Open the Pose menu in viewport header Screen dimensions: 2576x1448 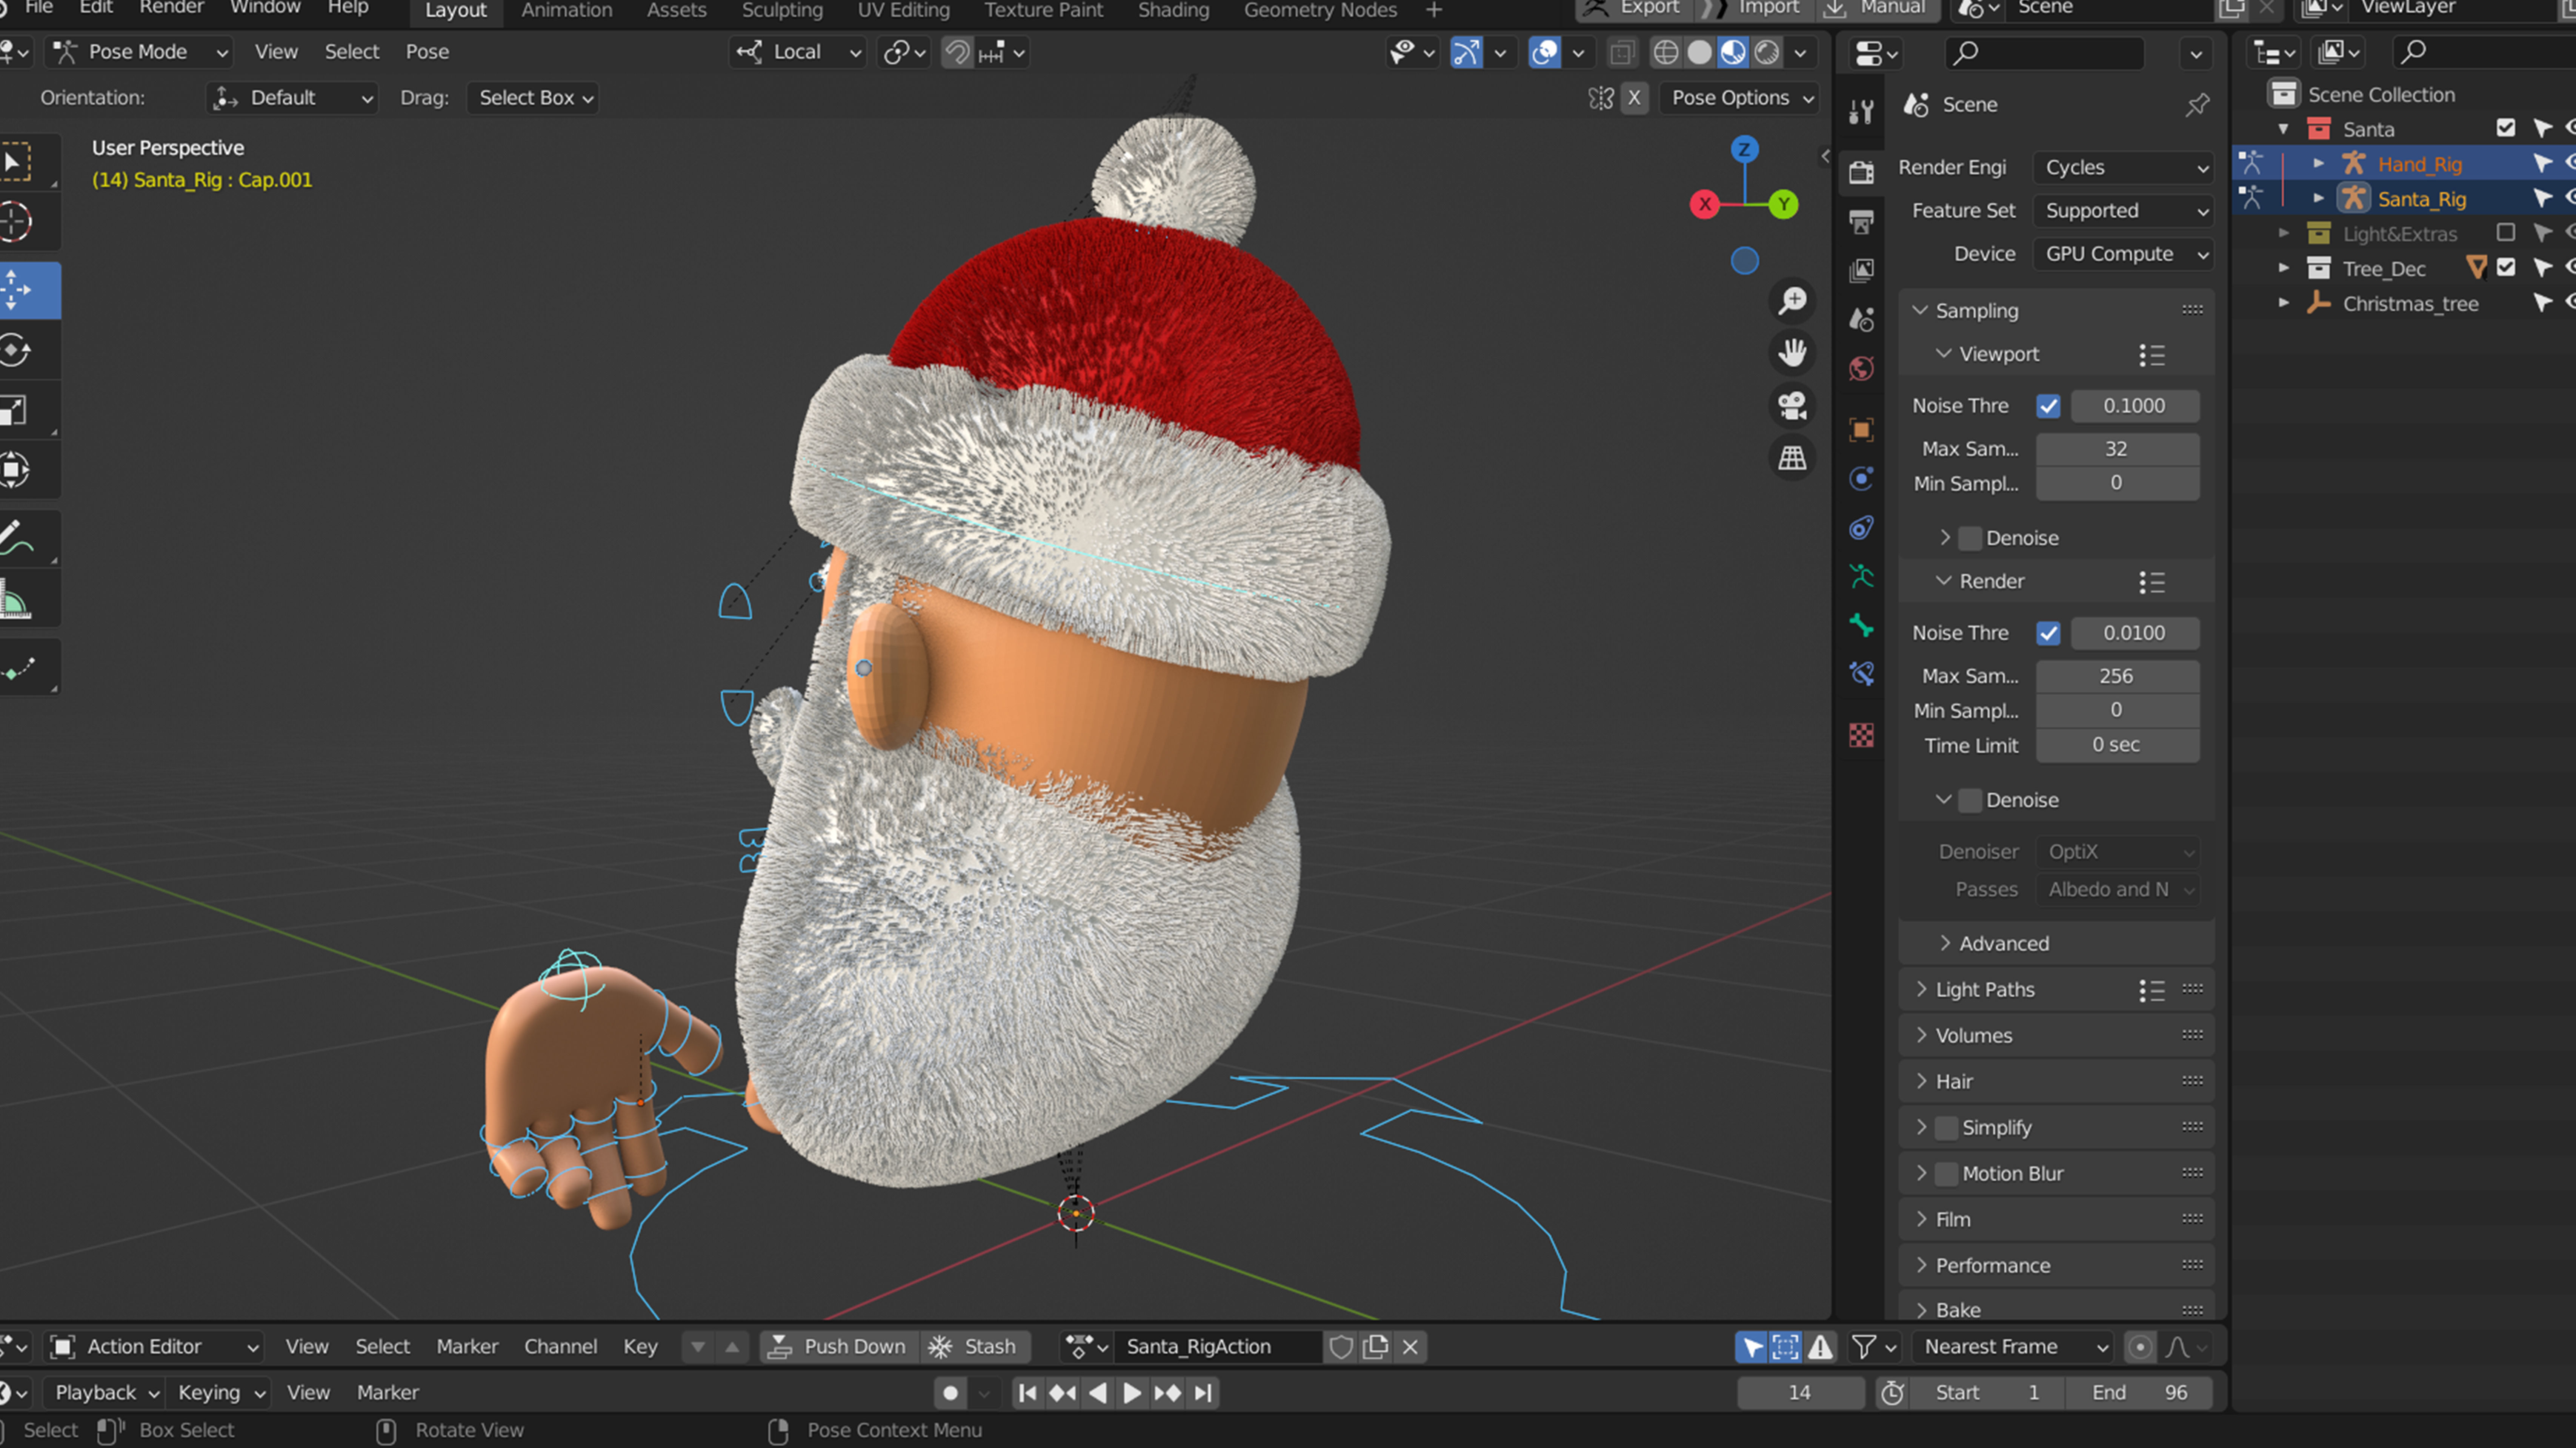tap(427, 52)
